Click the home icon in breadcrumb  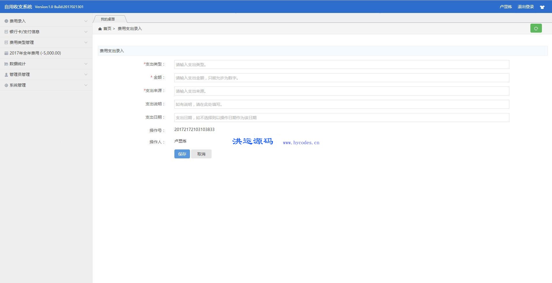pyautogui.click(x=100, y=29)
